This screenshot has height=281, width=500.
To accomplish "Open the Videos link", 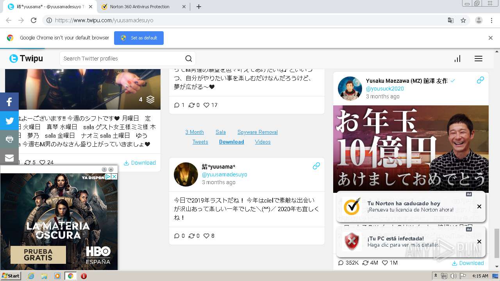I will click(263, 142).
